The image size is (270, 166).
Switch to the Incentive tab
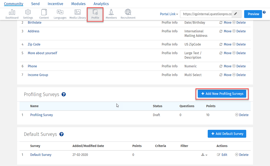tap(55, 4)
